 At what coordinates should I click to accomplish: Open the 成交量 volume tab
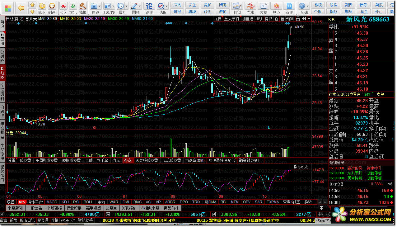(26, 161)
